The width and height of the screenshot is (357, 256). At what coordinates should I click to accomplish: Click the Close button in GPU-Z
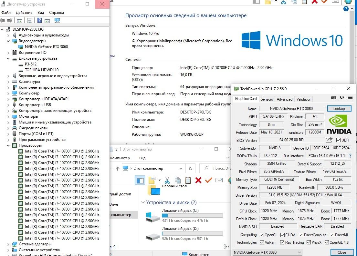click(342, 252)
